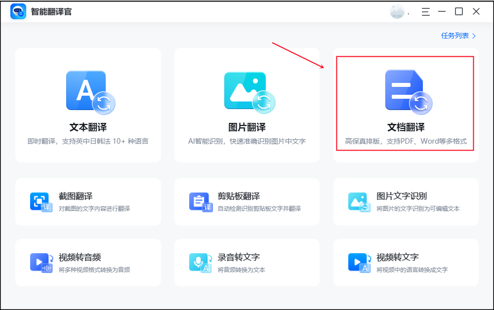494x310 pixels.
Task: Click description 即时翻译，支持英中日韩法 10+ 种语言
Action: point(88,141)
